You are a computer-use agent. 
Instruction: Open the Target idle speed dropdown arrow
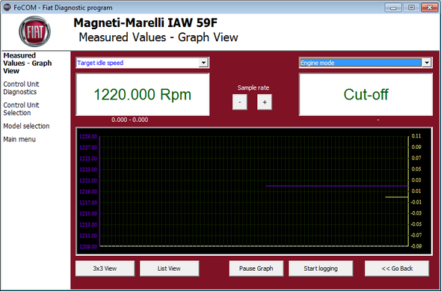pyautogui.click(x=203, y=63)
